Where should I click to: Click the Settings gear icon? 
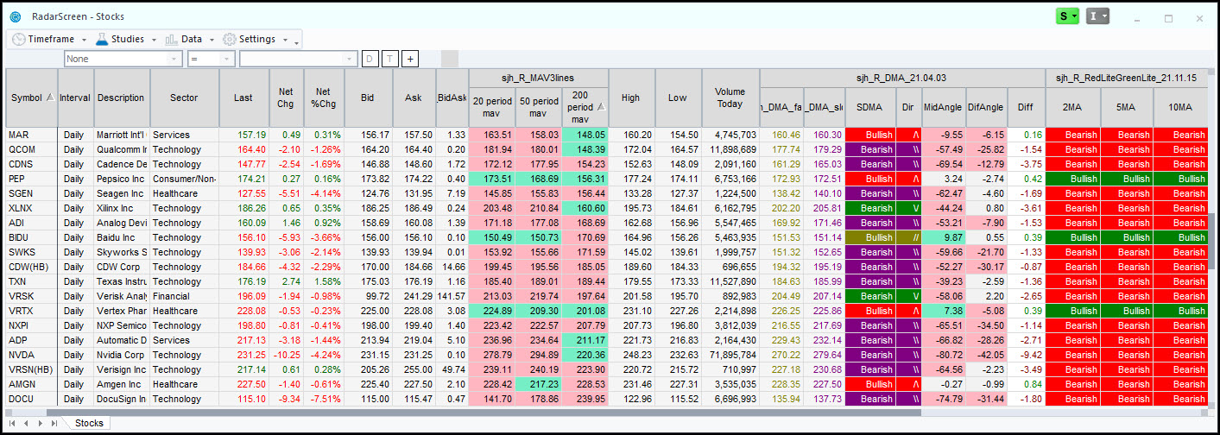pos(230,39)
